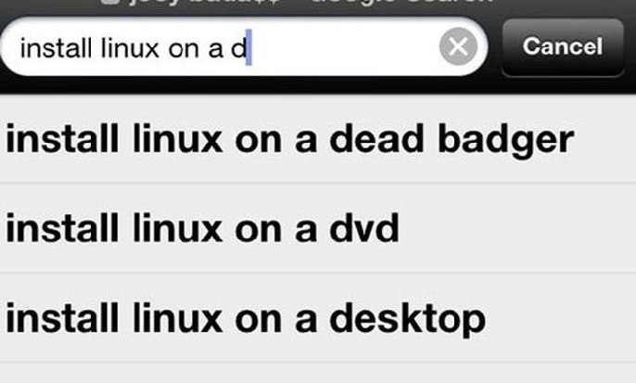Viewport: 636px width, 383px height.
Task: Focus the search field containing 'install linux on a d'
Action: point(244,46)
